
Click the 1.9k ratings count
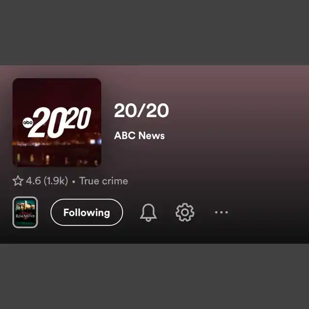(x=56, y=181)
